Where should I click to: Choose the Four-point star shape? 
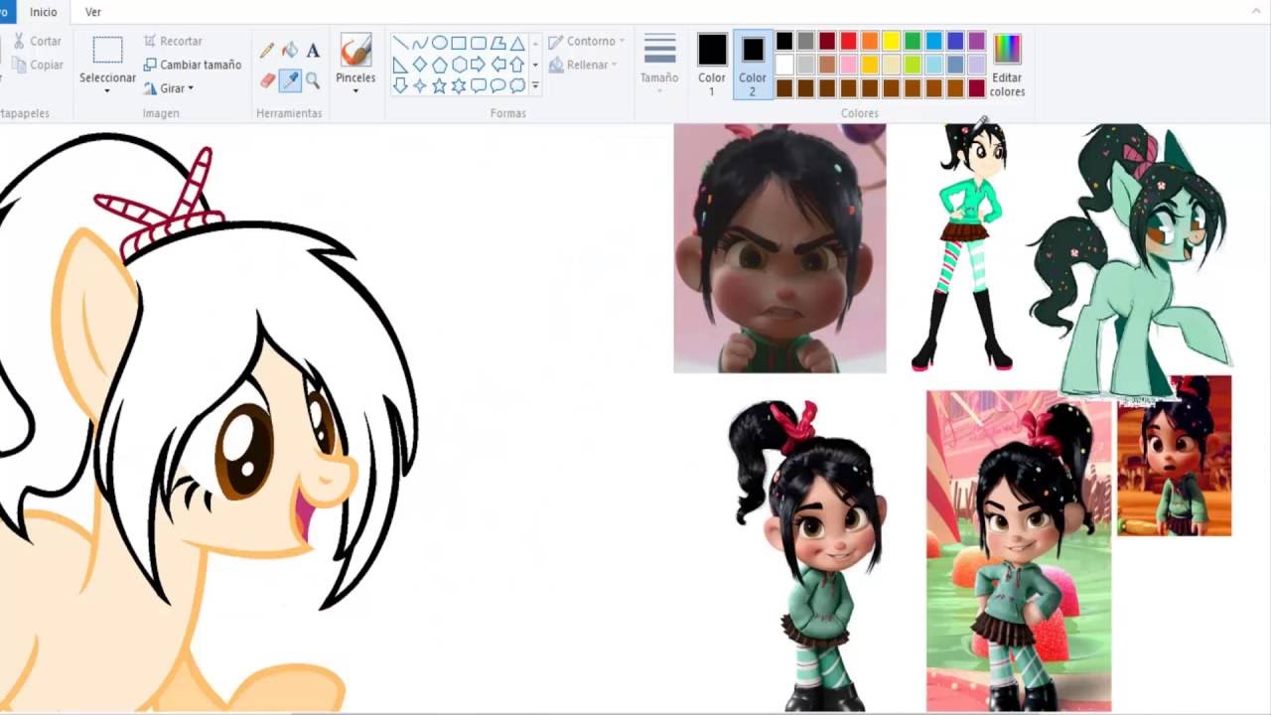pos(420,85)
